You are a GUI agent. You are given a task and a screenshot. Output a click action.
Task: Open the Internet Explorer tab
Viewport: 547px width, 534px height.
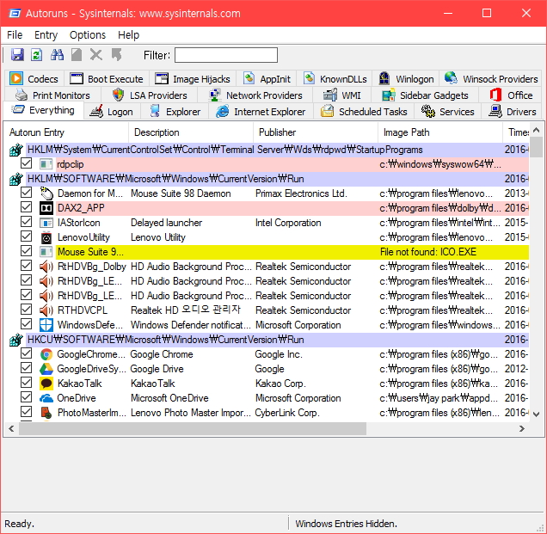coord(261,112)
